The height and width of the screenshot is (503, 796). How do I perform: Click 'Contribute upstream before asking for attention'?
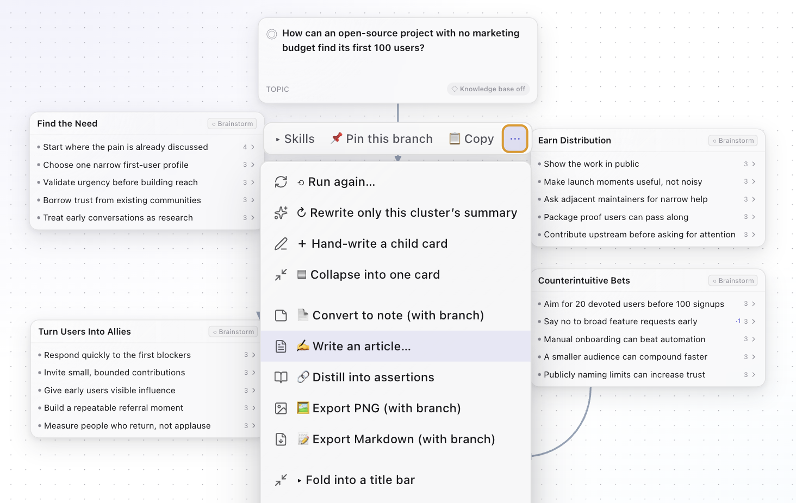point(639,235)
